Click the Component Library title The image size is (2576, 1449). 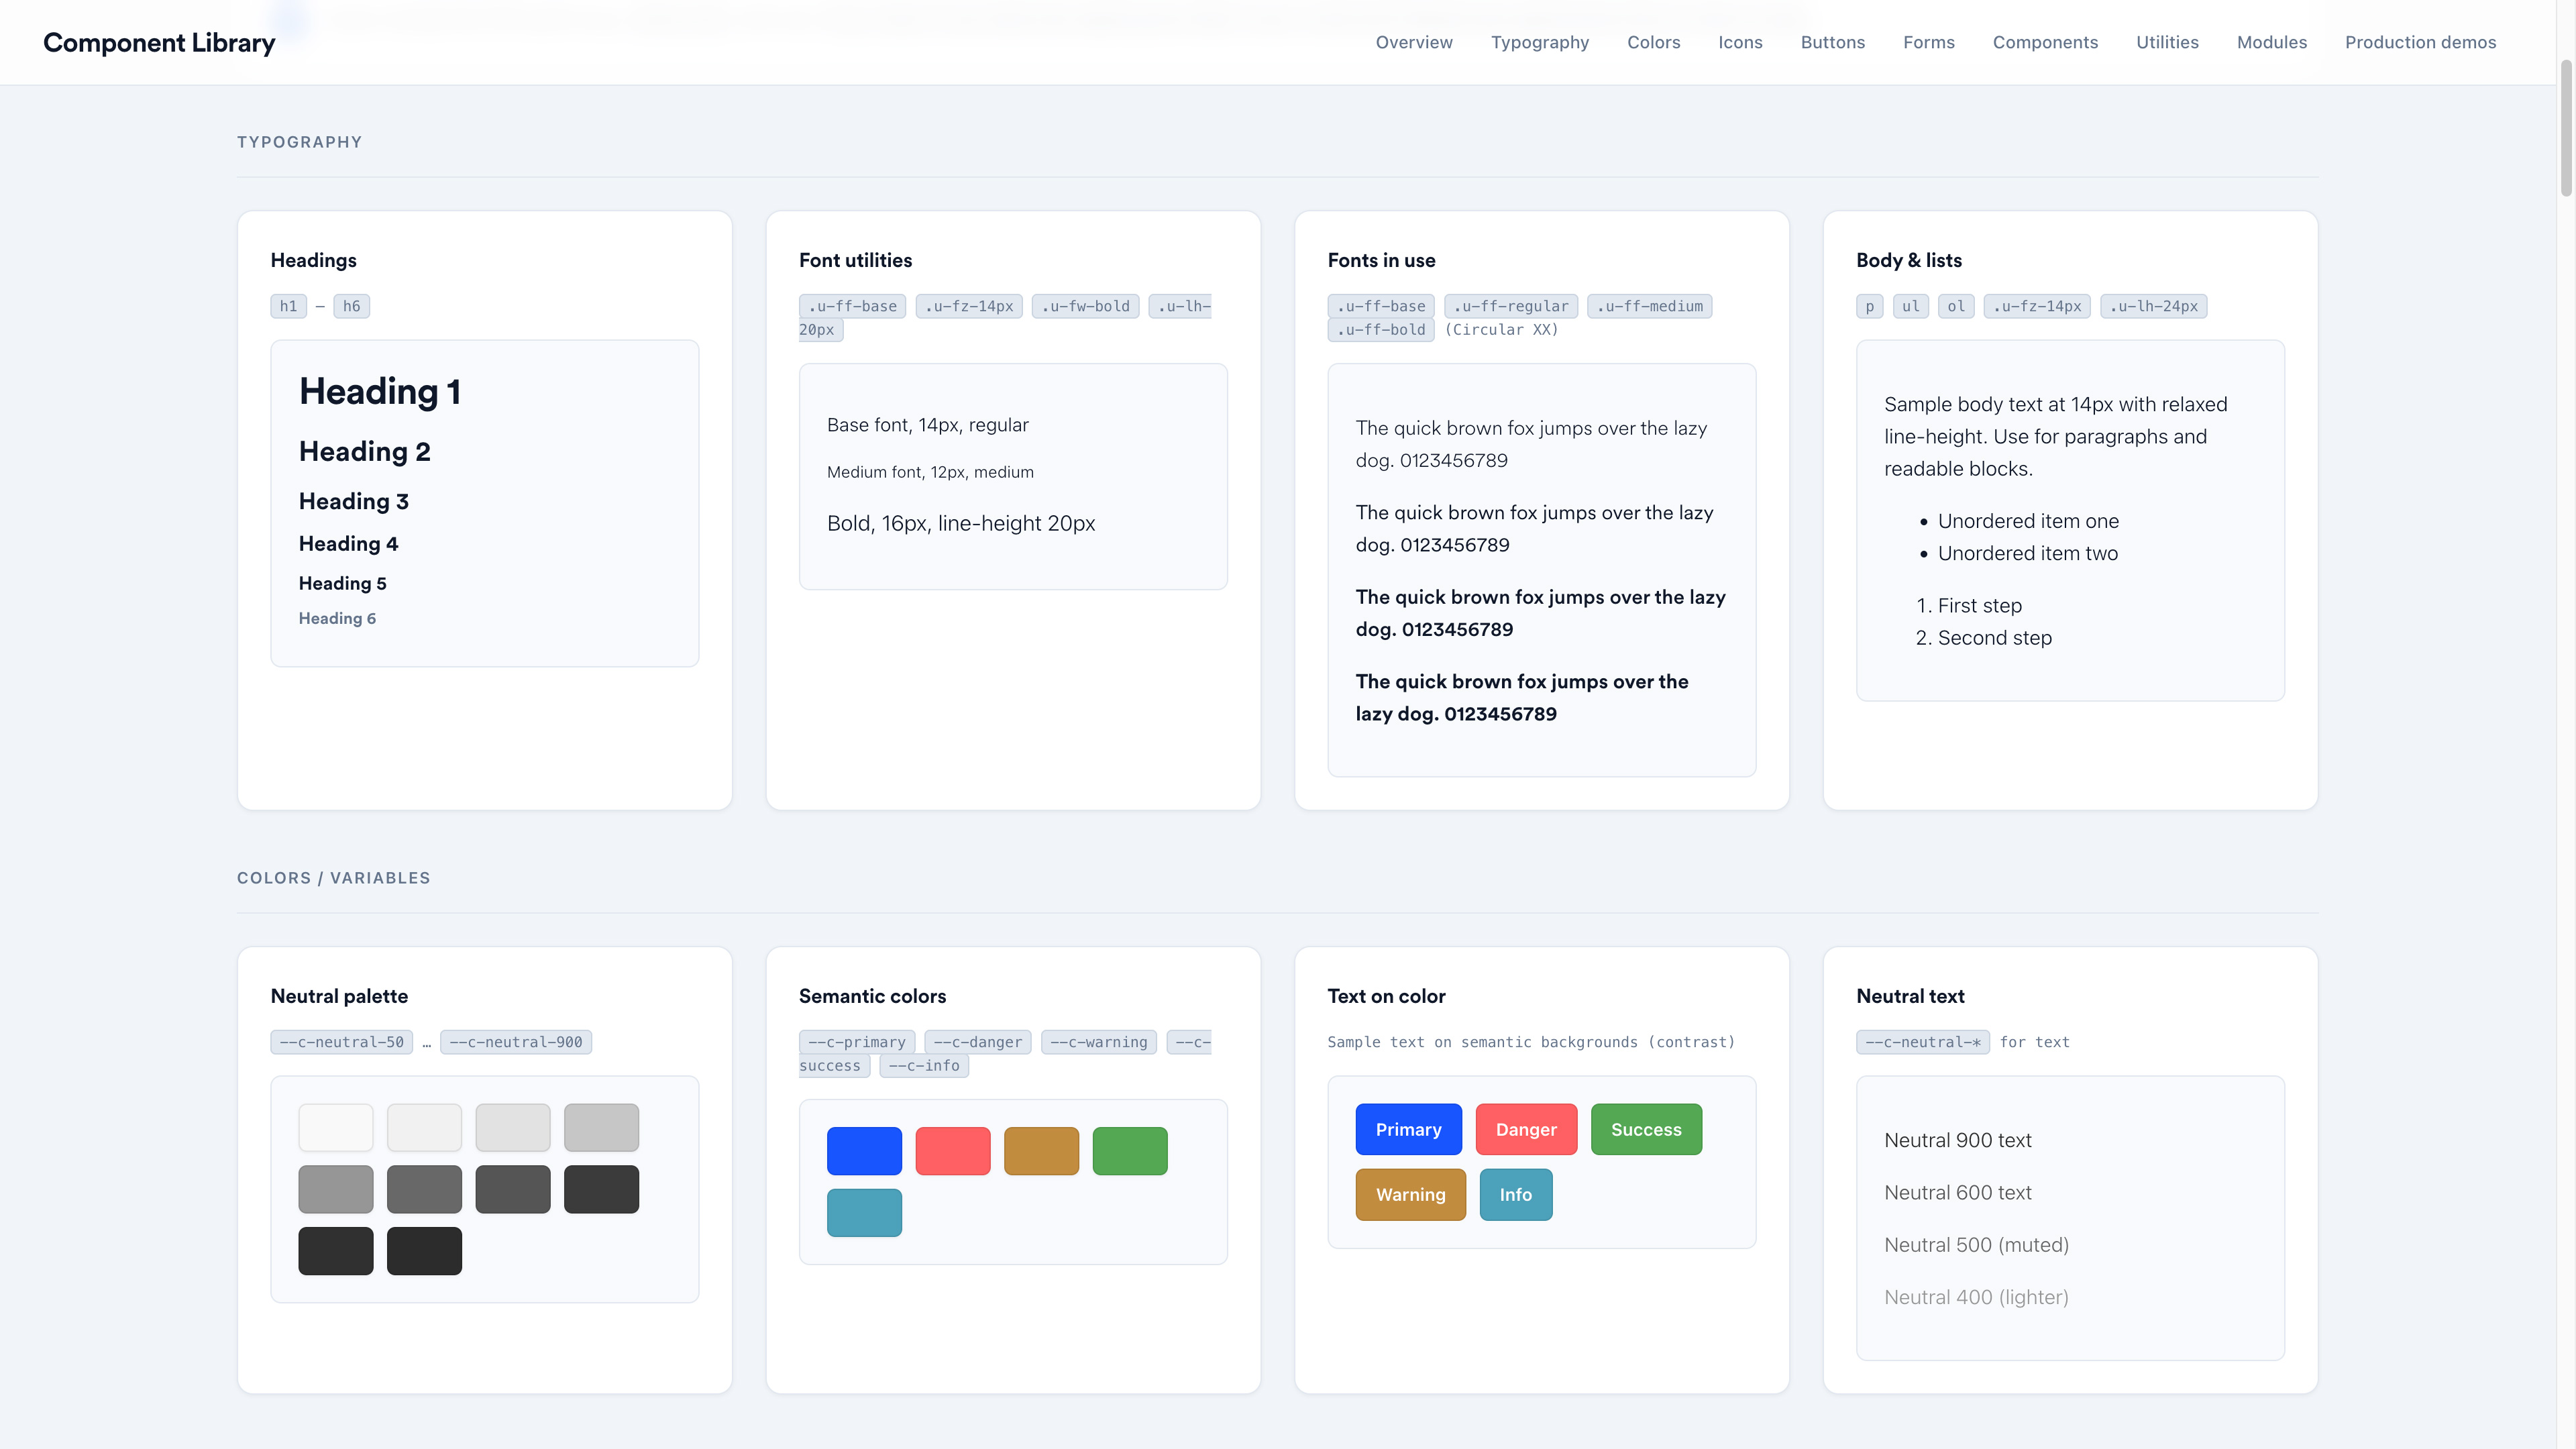(159, 42)
